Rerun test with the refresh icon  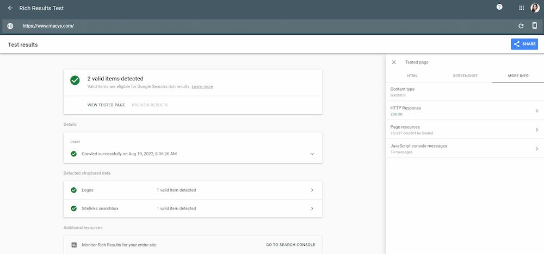coord(521,26)
